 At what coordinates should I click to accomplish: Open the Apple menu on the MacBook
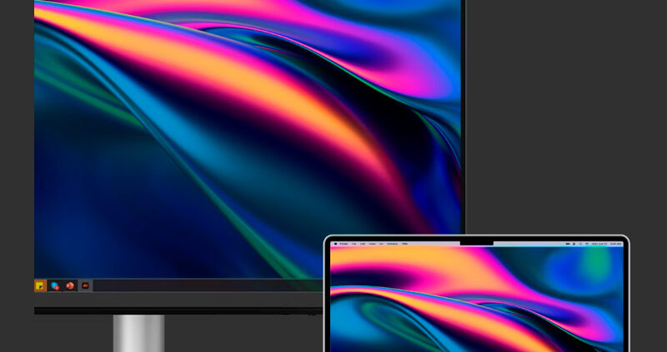pyautogui.click(x=334, y=244)
